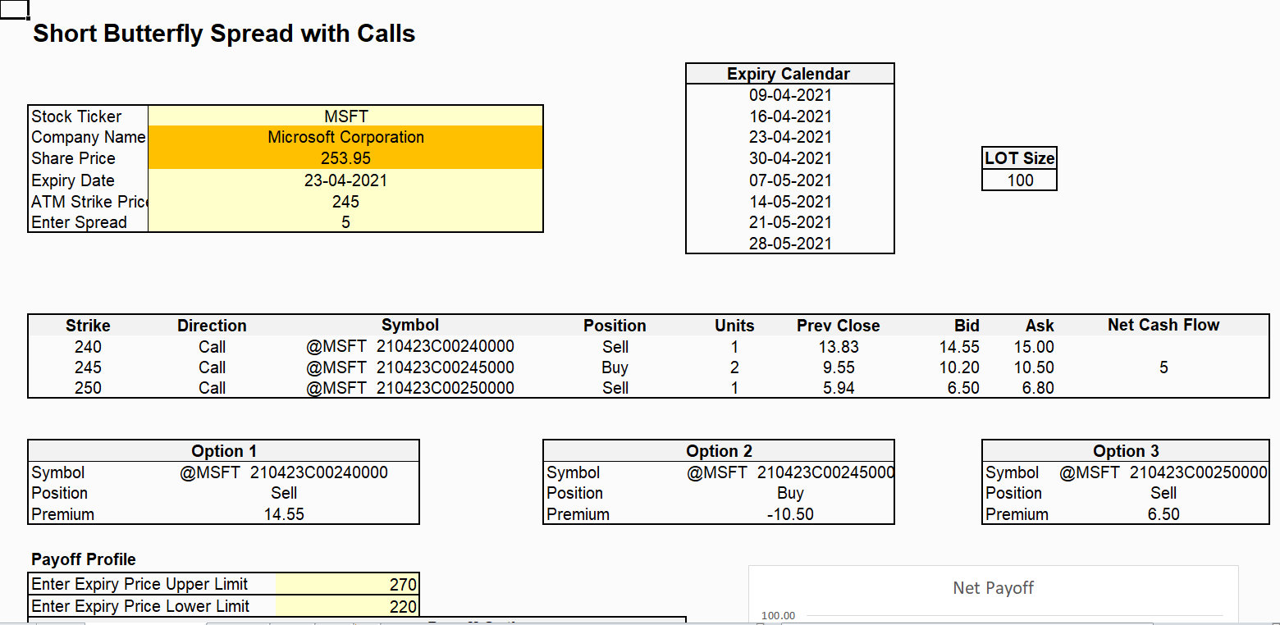This screenshot has width=1280, height=625.
Task: Select the Ask price 10.50 for strike 245
Action: point(1034,367)
